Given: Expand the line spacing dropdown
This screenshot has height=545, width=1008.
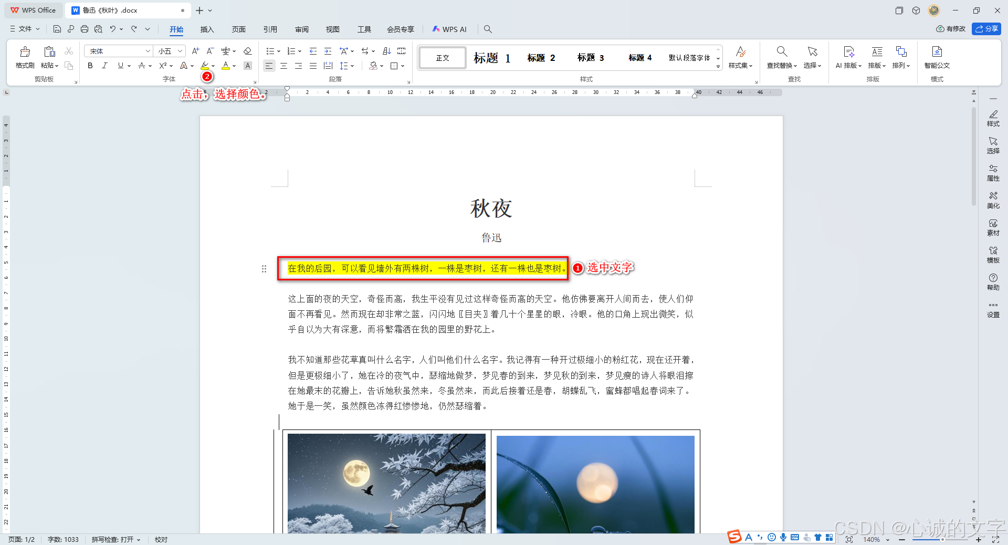Looking at the screenshot, I should click(x=352, y=66).
